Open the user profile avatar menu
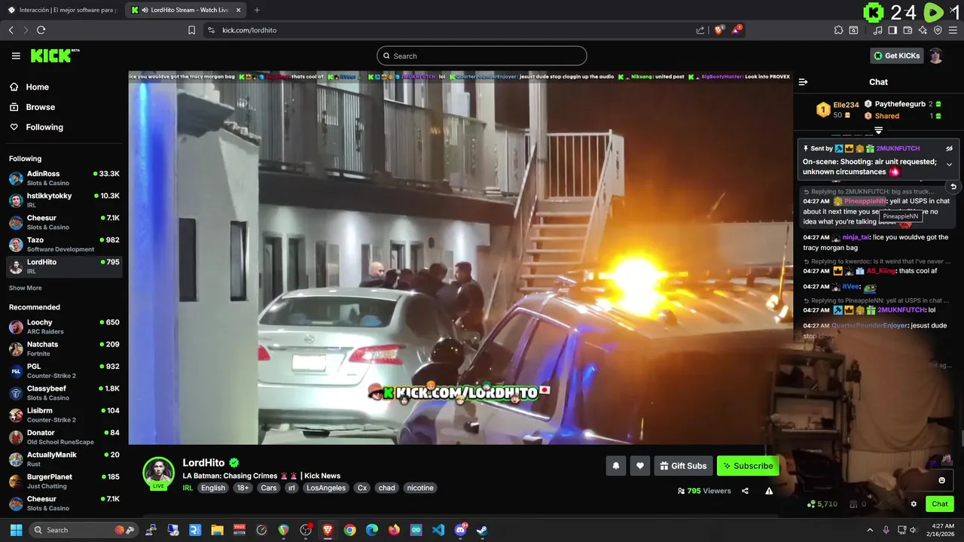The width and height of the screenshot is (964, 542). 935,56
